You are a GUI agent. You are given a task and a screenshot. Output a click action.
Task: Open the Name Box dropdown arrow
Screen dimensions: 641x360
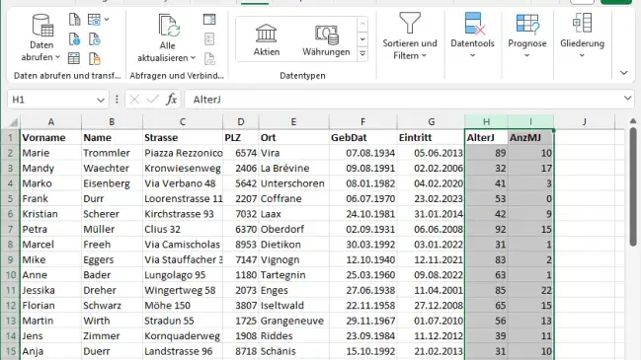coord(101,100)
